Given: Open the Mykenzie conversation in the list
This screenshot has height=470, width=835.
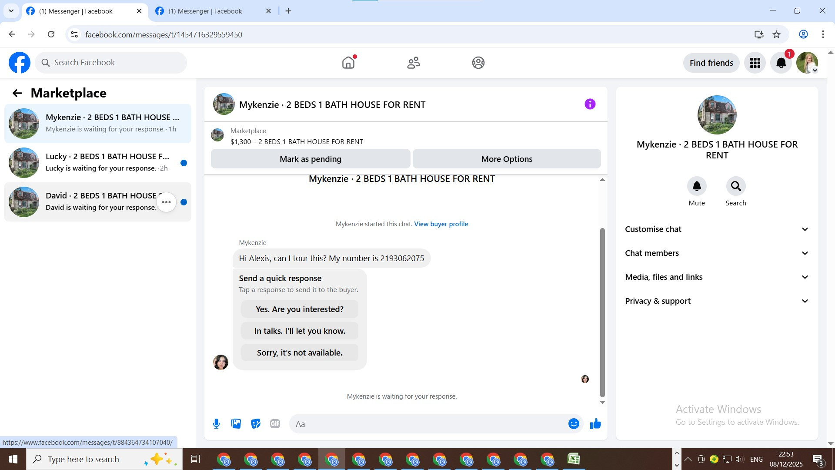Looking at the screenshot, I should point(98,124).
